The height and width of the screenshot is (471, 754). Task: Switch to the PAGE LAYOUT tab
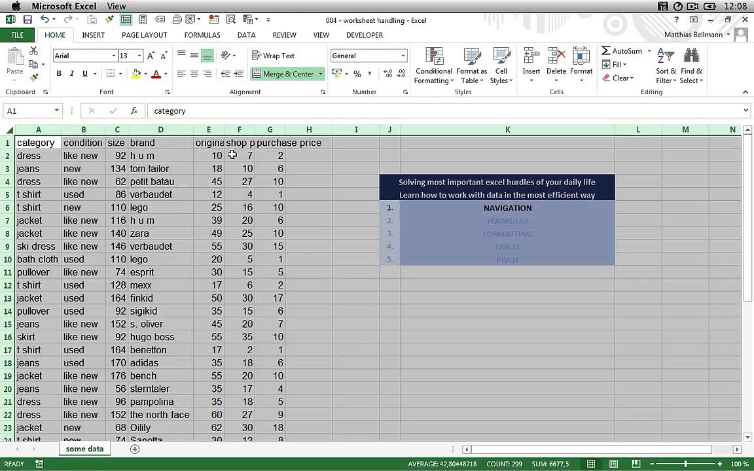144,35
